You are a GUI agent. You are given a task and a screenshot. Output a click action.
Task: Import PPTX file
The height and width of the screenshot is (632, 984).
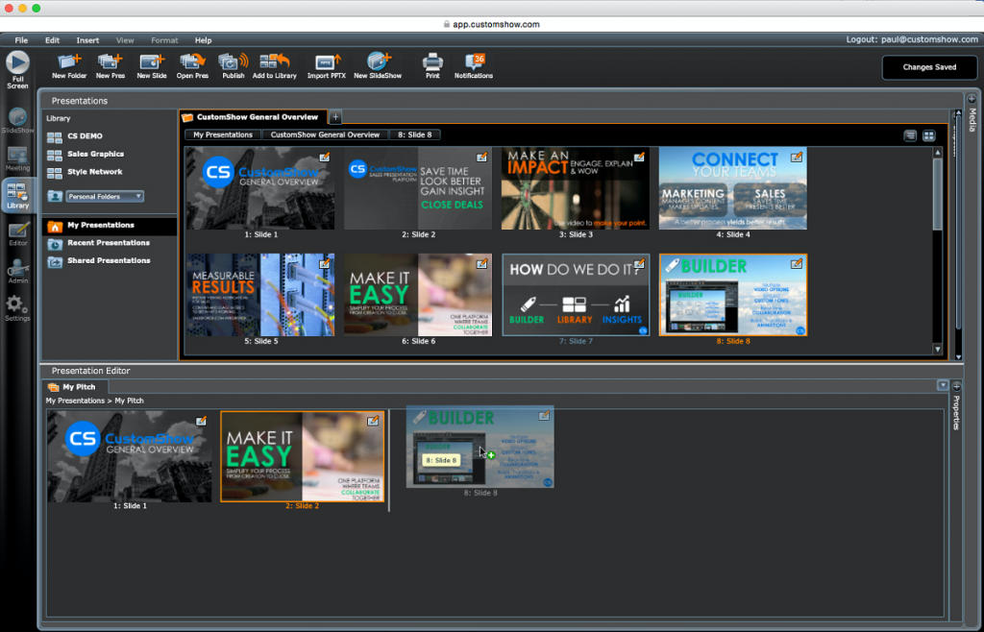(327, 66)
